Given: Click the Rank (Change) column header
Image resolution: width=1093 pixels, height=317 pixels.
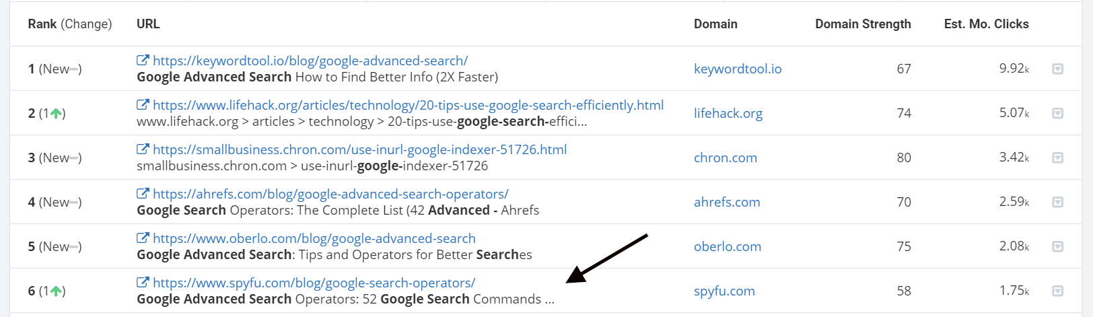Looking at the screenshot, I should click(70, 24).
